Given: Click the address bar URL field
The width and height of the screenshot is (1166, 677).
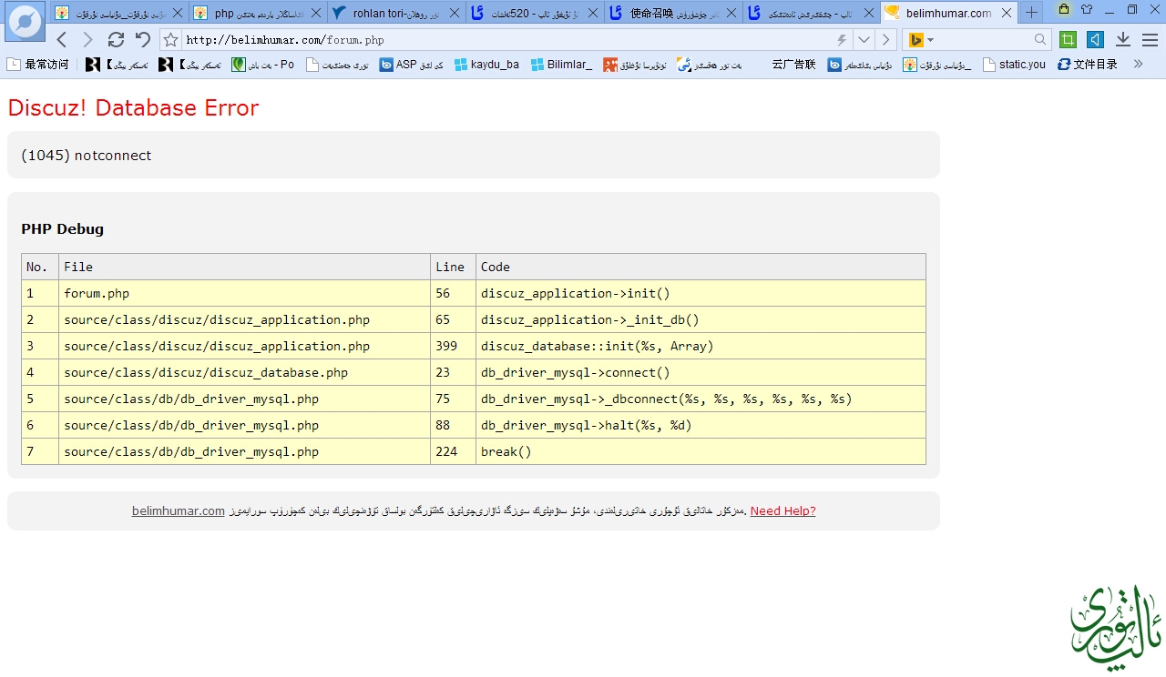Looking at the screenshot, I should 506,40.
